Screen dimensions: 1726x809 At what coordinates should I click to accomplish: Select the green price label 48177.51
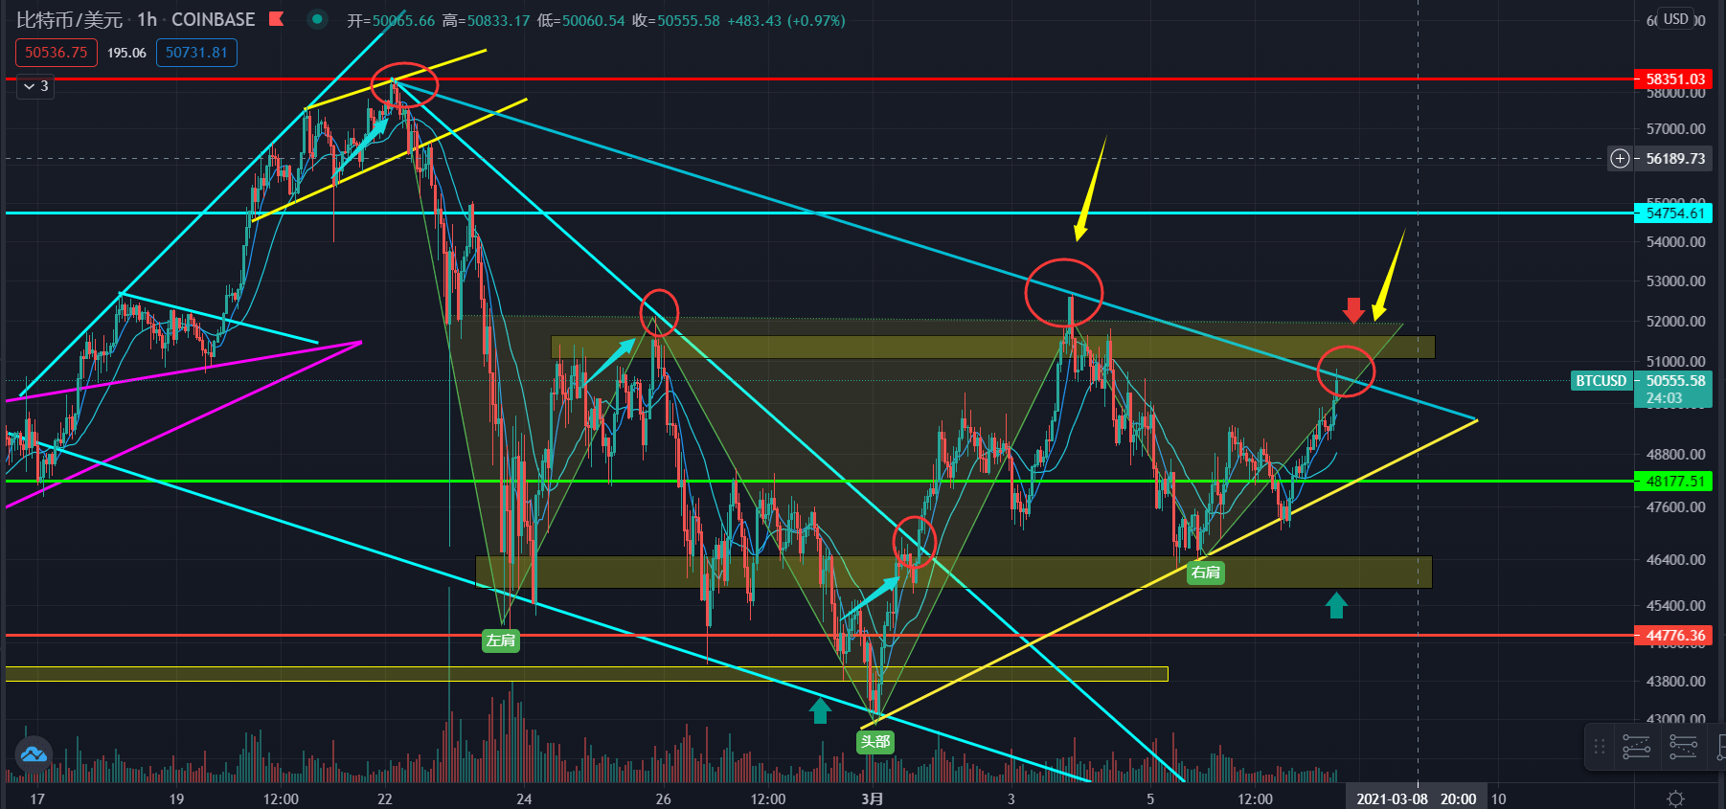click(x=1672, y=482)
